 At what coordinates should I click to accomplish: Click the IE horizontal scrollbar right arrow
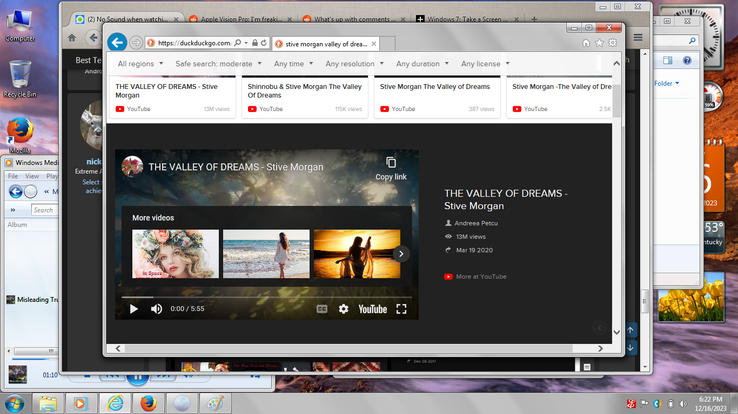click(600, 349)
